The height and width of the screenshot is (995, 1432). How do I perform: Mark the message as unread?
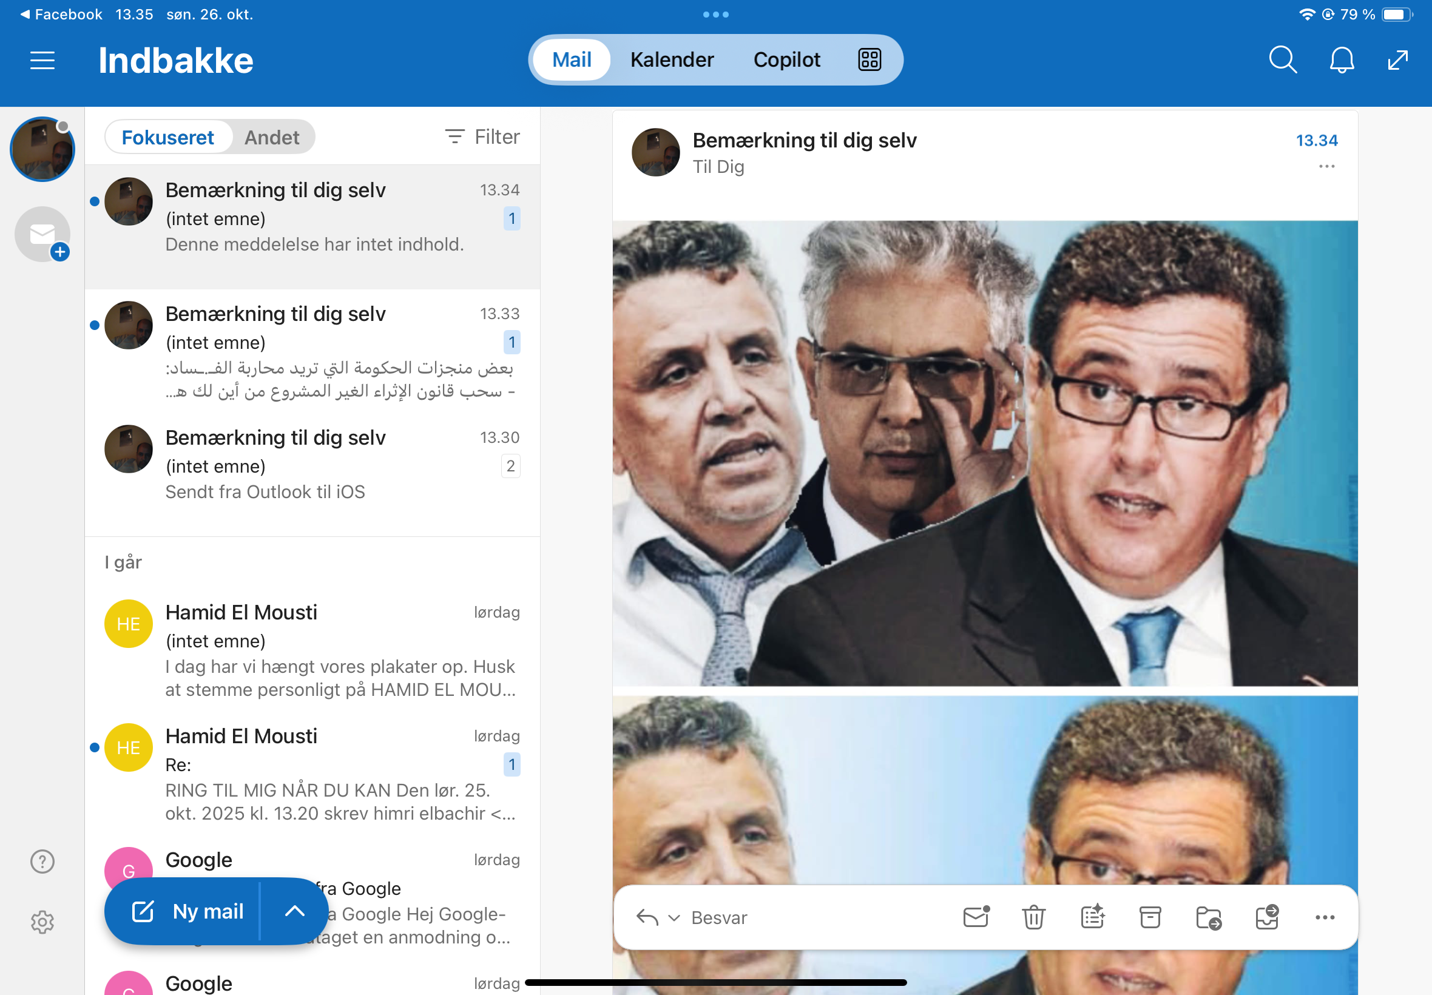tap(976, 917)
